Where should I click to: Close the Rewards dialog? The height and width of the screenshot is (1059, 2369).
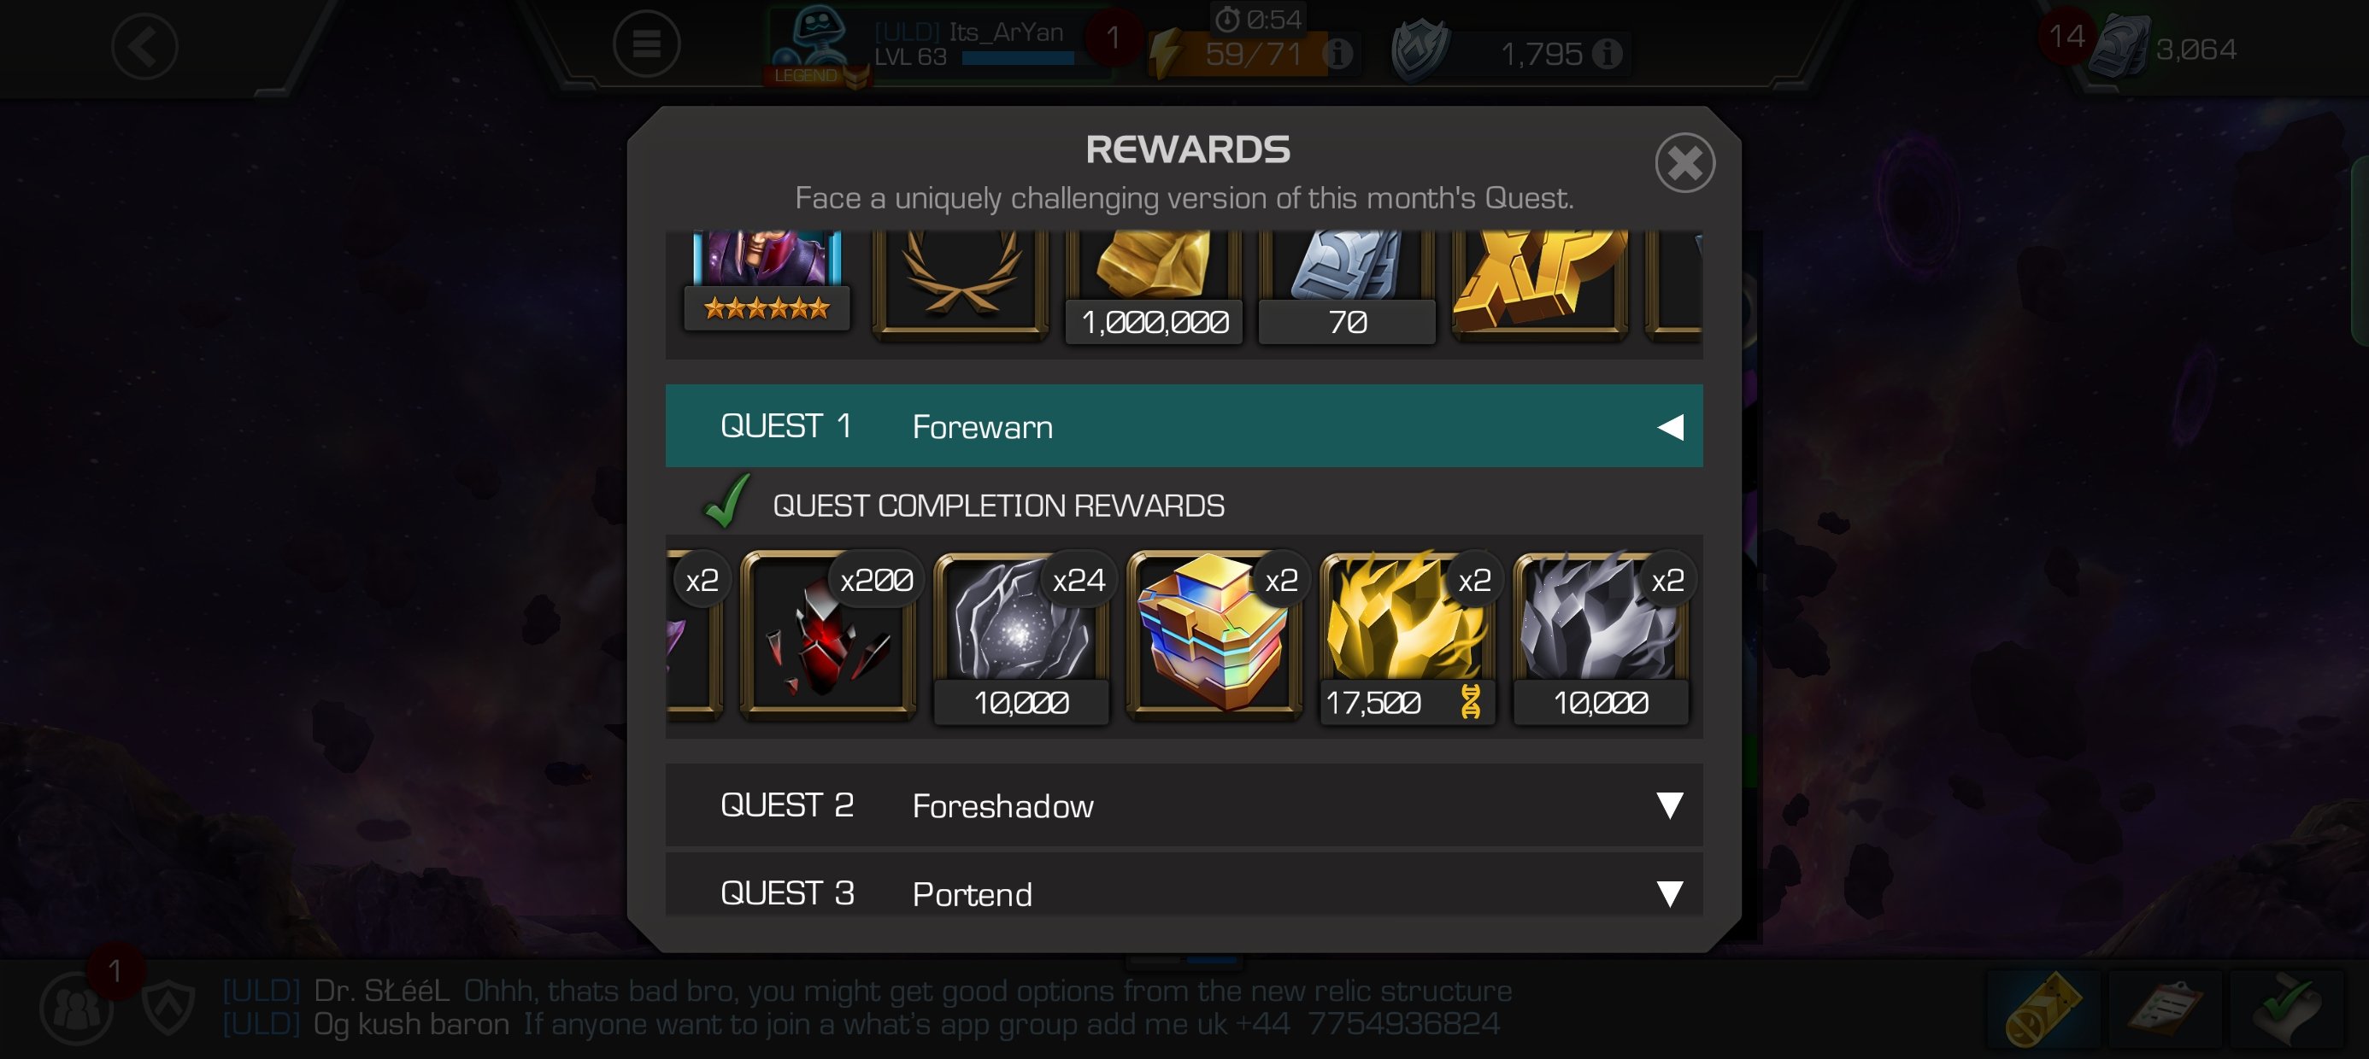(1684, 163)
